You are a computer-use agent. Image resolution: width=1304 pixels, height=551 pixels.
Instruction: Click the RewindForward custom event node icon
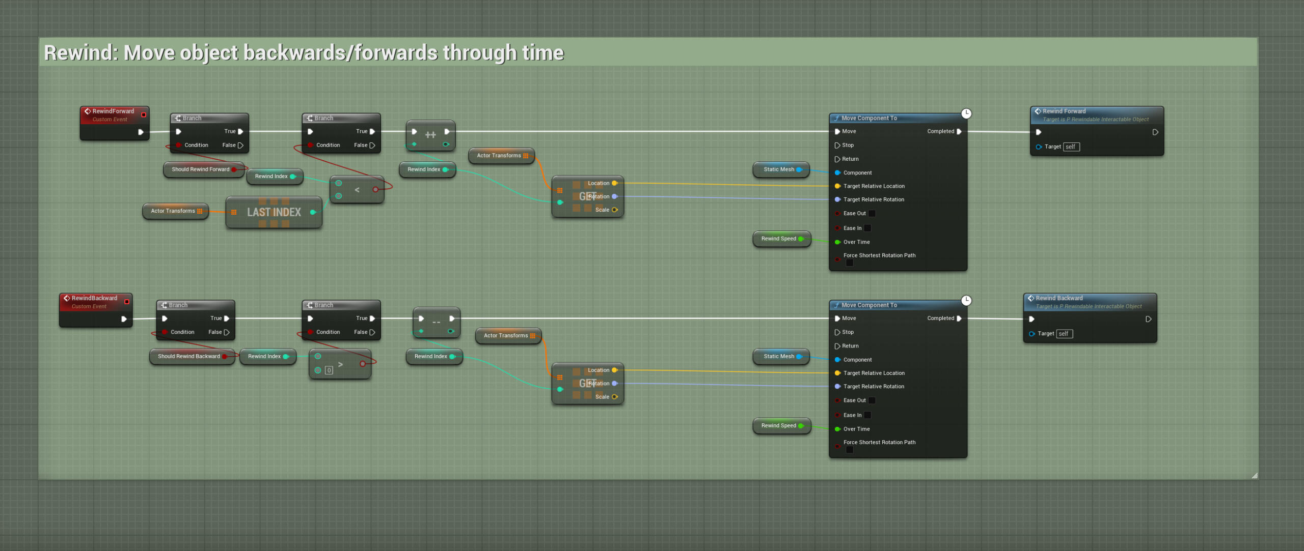88,111
